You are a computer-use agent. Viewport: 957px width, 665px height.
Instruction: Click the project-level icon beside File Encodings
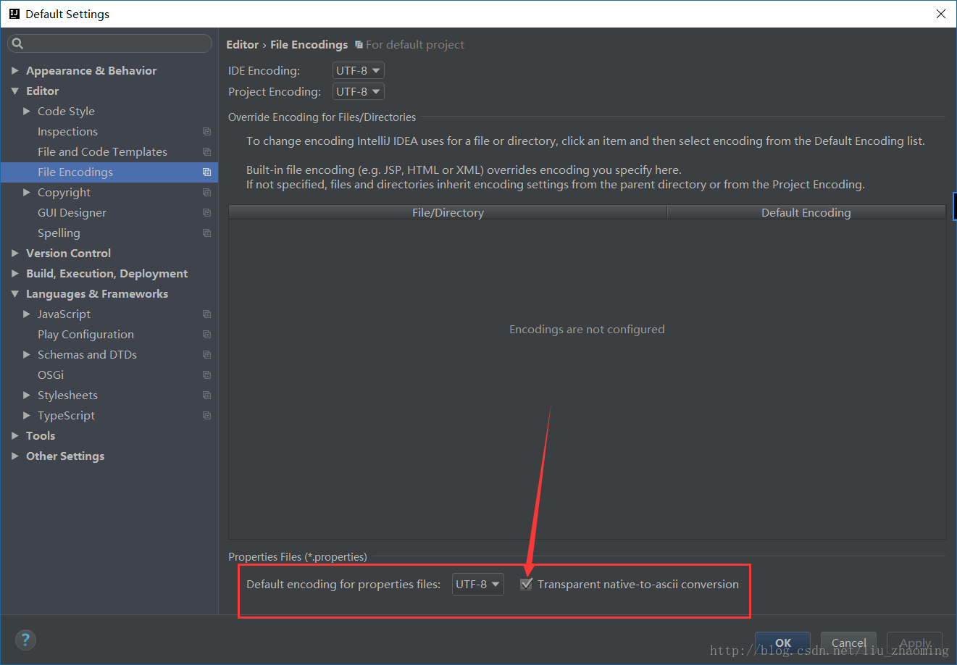(206, 172)
